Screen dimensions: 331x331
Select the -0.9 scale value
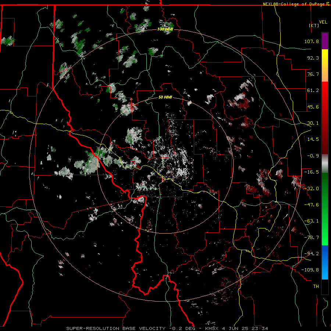point(313,156)
